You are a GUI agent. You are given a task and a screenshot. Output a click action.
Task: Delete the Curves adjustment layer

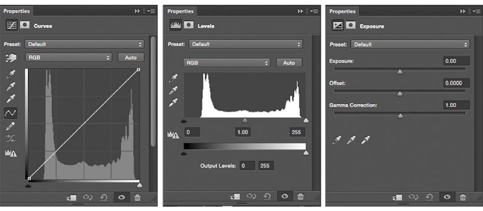tap(138, 198)
